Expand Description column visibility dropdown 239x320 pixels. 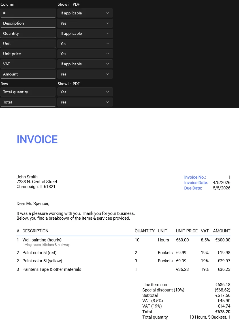(x=85, y=23)
